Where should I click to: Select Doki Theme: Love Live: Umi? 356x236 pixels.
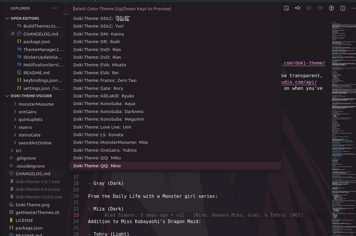175,127
